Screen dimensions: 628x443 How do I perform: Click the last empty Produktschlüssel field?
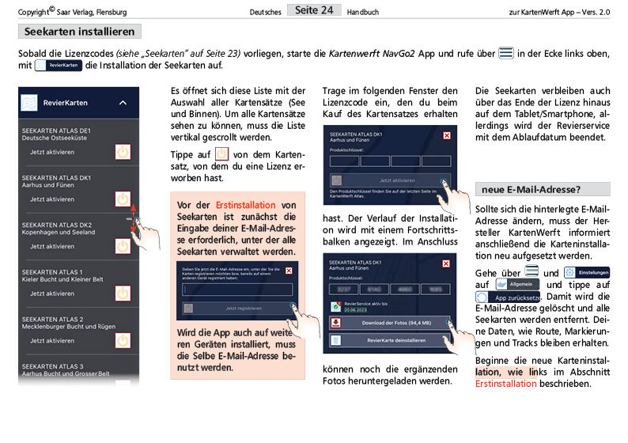tap(436, 161)
